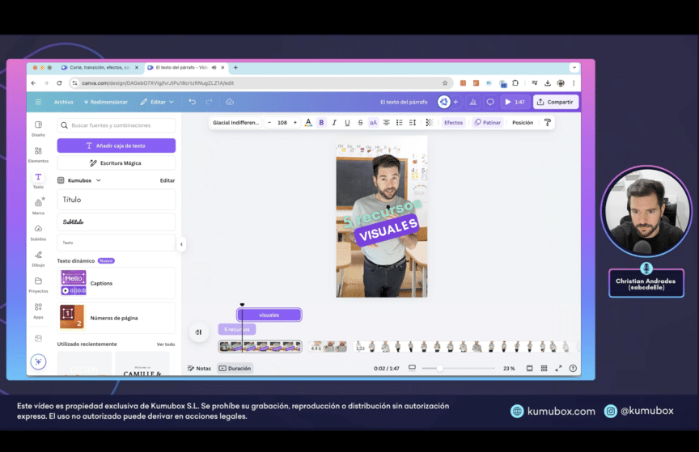The image size is (699, 452).
Task: Click Añadir caja de texto button
Action: (x=116, y=146)
